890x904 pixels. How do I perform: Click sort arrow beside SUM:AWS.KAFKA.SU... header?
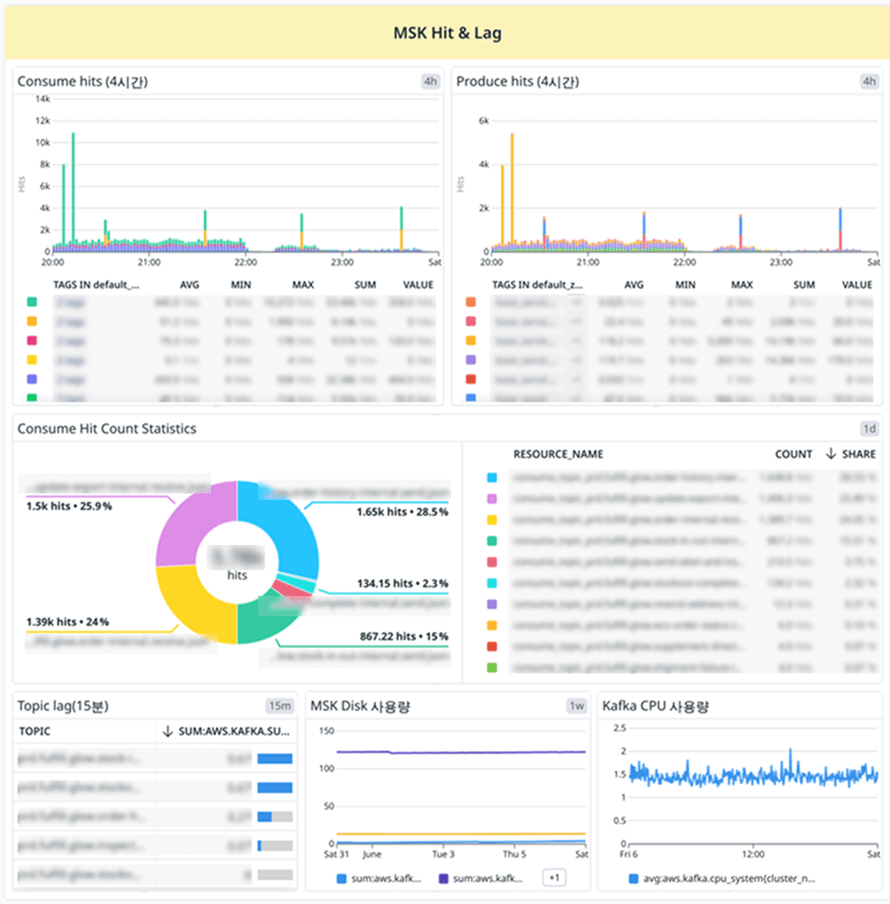coord(168,731)
